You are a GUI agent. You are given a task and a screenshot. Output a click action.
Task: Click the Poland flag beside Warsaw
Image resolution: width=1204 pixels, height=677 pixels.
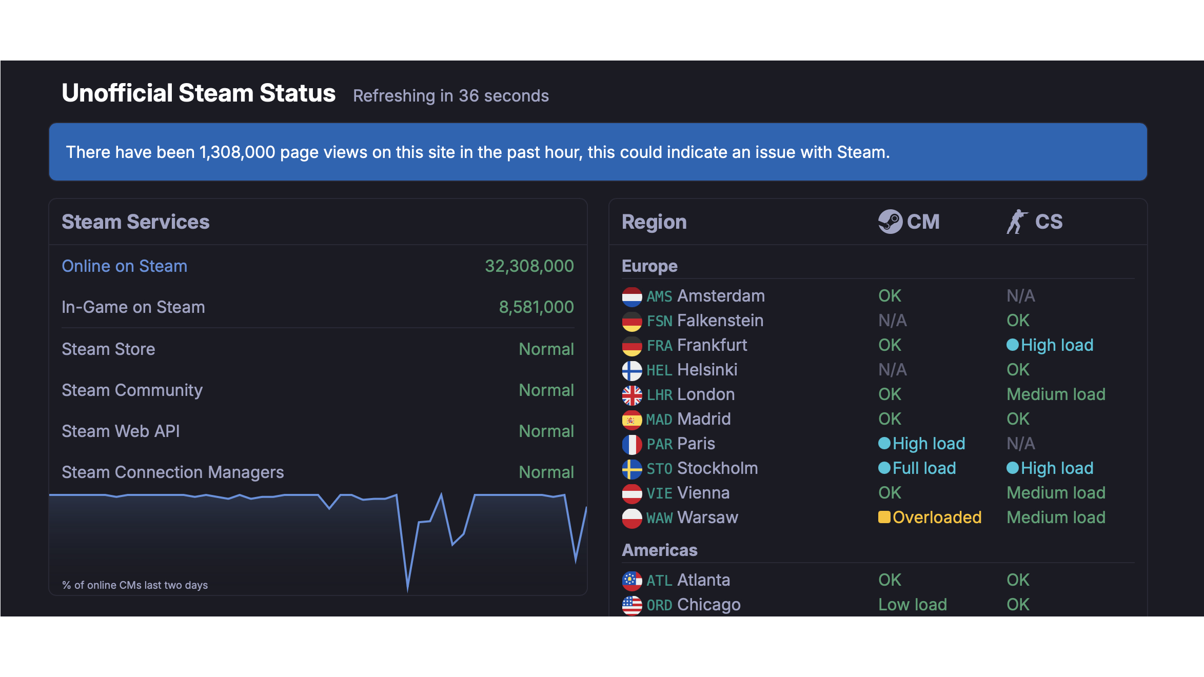click(x=631, y=518)
